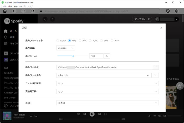Screen dimensions: 184x123
Task: Click the play button
Action: [x=92, y=114]
